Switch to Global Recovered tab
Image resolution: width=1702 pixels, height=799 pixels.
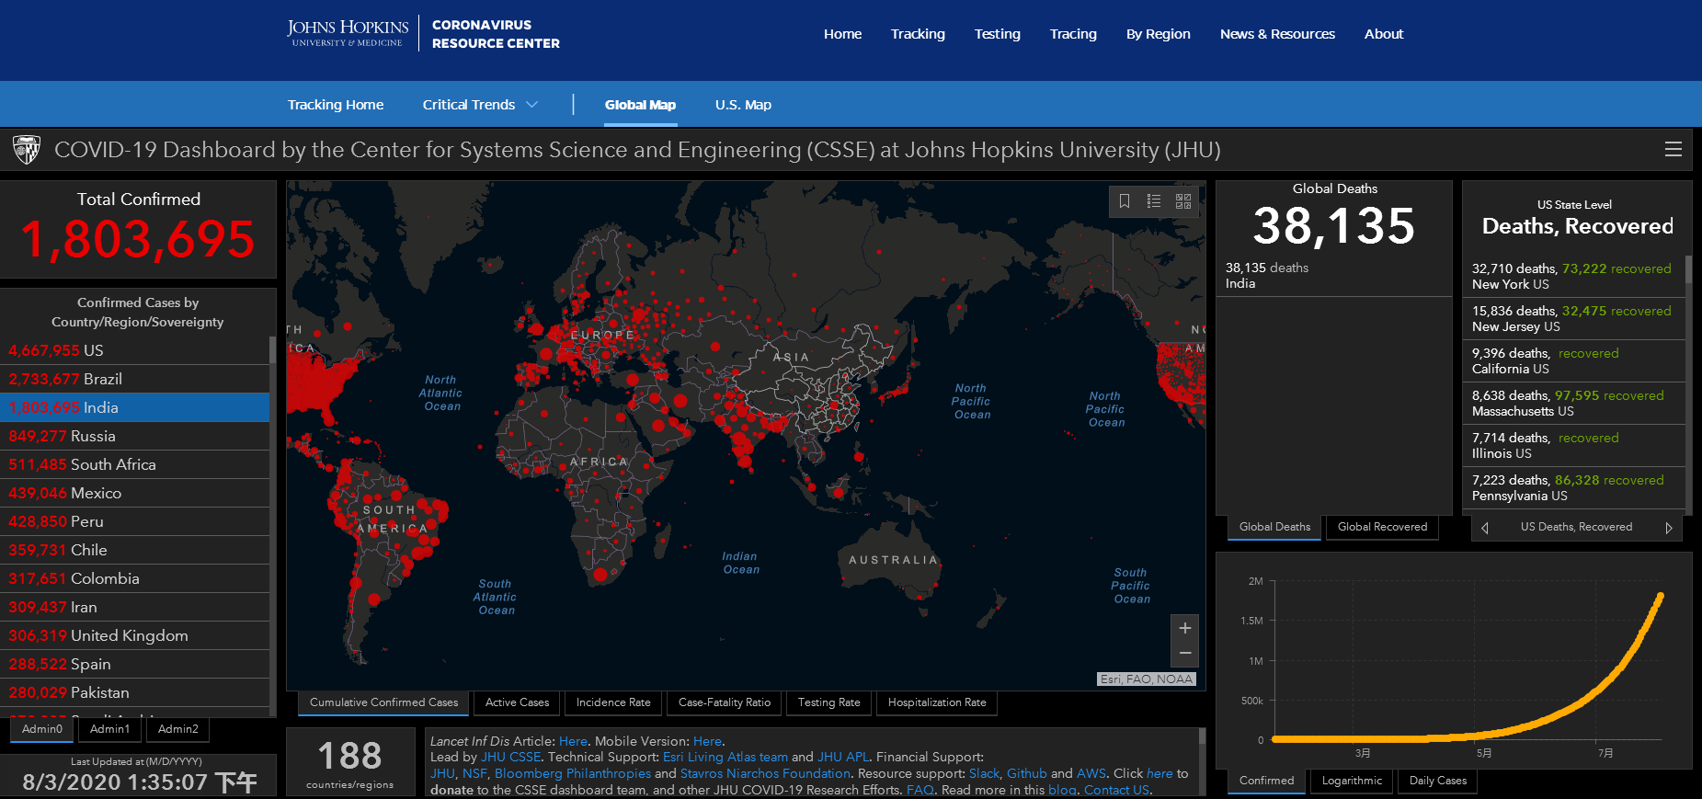tap(1381, 527)
